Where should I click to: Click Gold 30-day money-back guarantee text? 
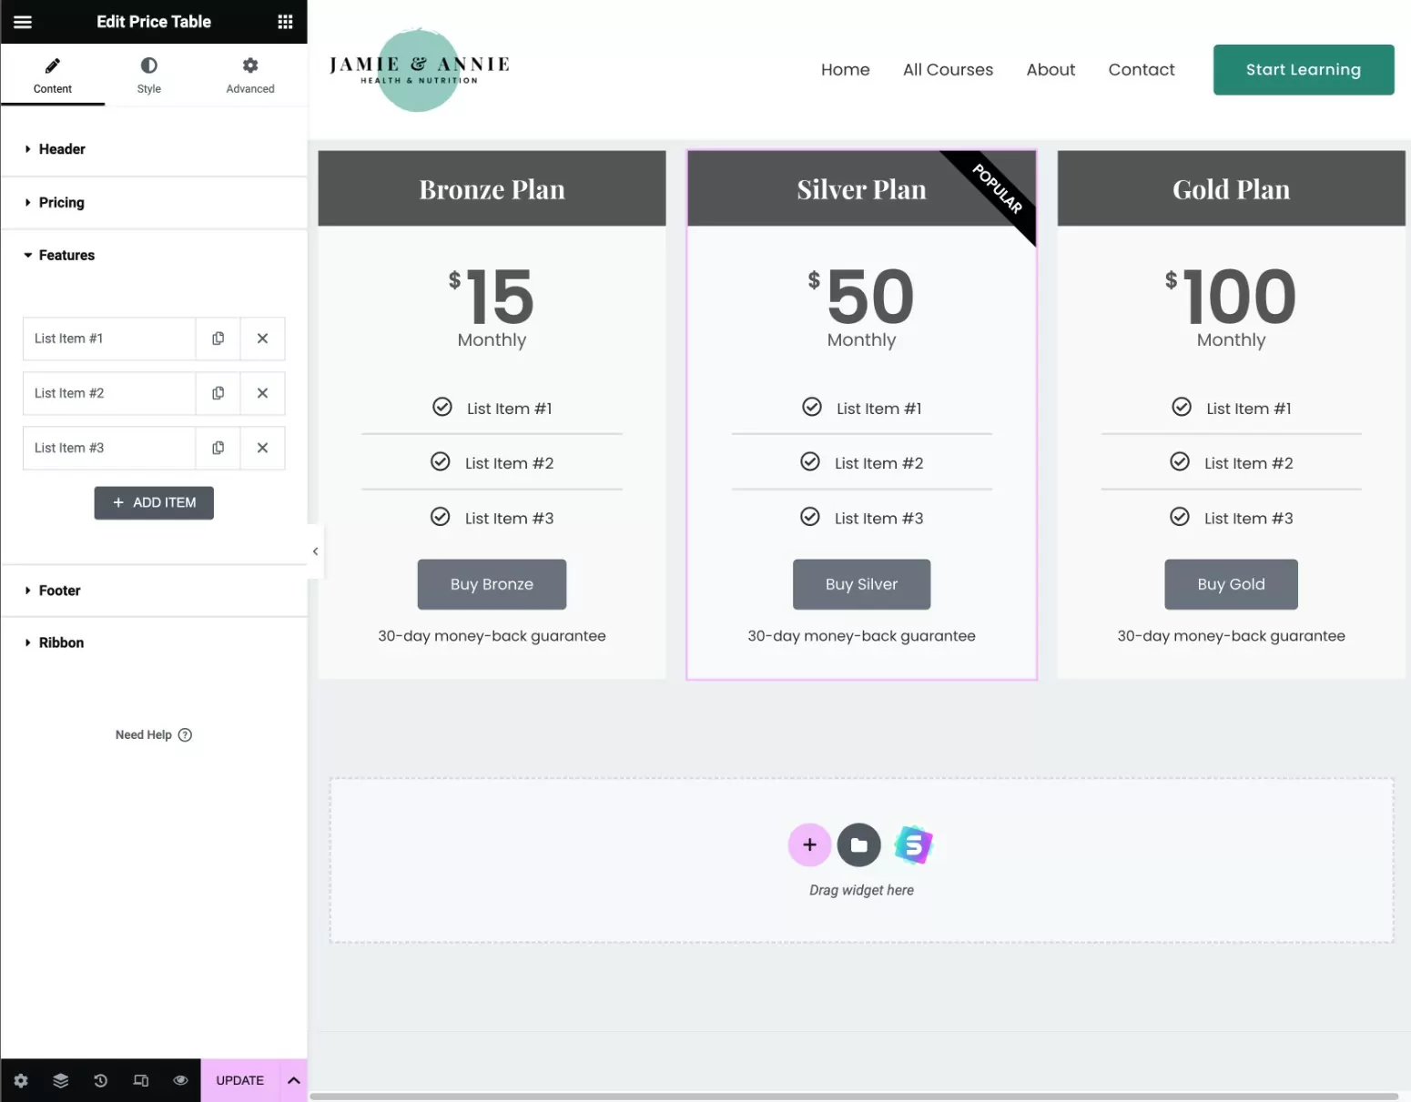(x=1232, y=636)
